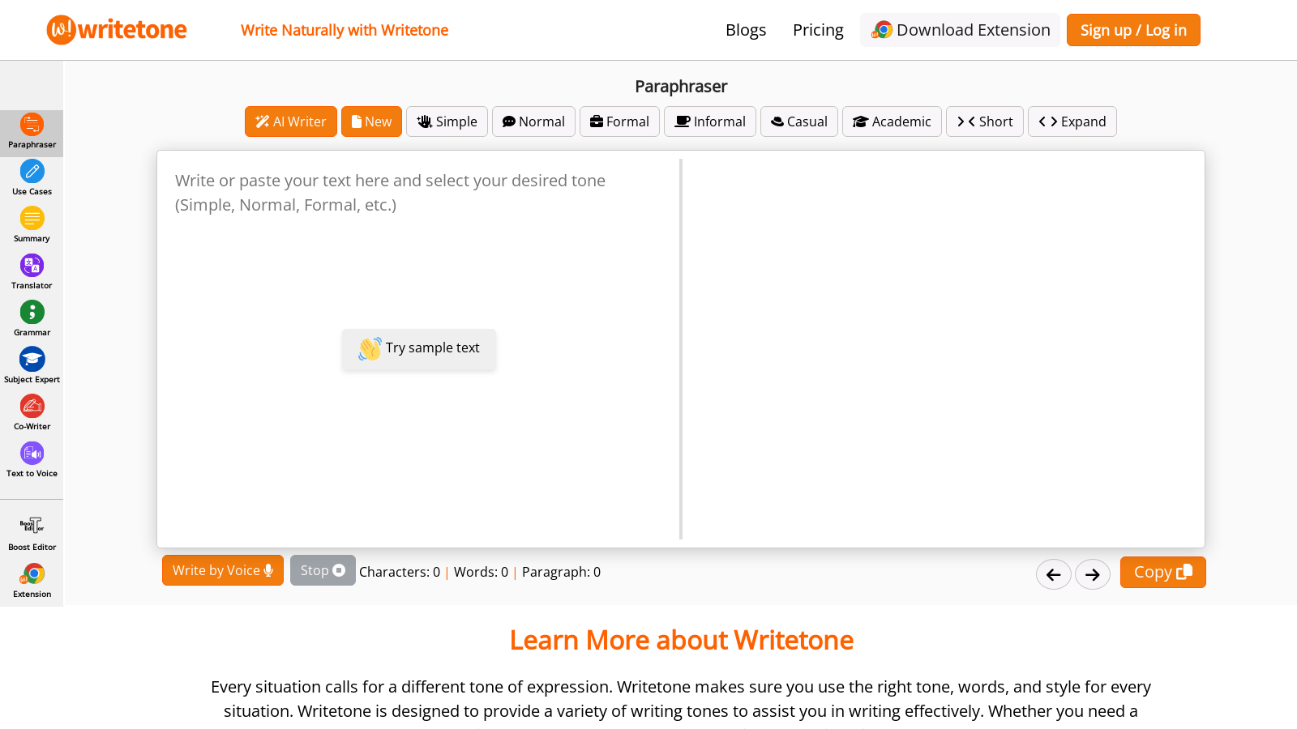Select the Academic tone
Screen dimensions: 1297x729
pyautogui.click(x=892, y=122)
